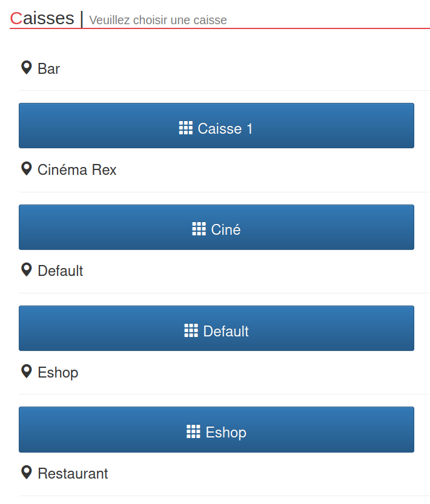Click the Bar location heading
Screen dimensions: 430x504
[x=48, y=68]
